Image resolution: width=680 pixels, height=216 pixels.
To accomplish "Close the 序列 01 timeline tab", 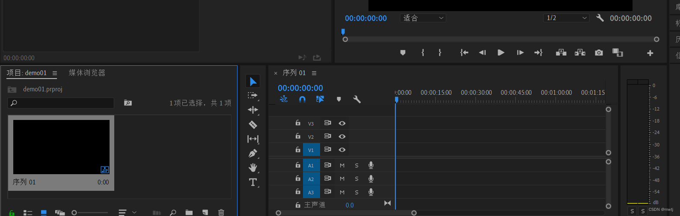I will [276, 73].
